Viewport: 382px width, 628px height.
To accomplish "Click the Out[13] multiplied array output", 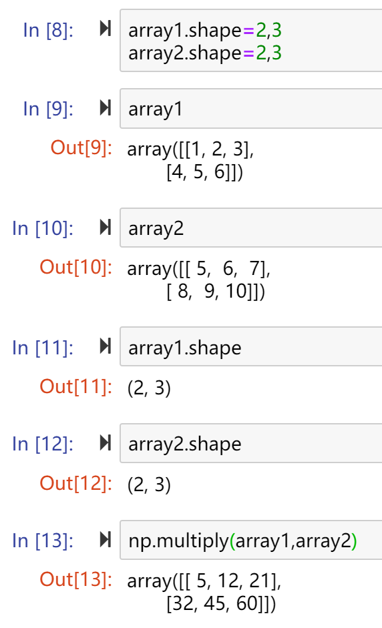I will click(204, 592).
